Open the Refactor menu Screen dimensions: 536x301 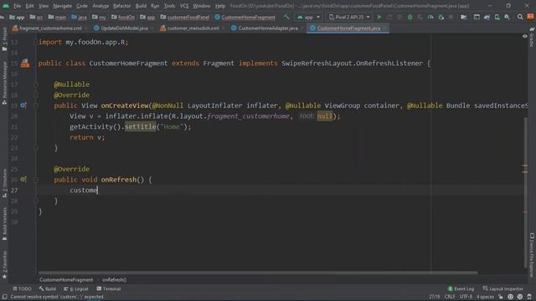tap(121, 6)
